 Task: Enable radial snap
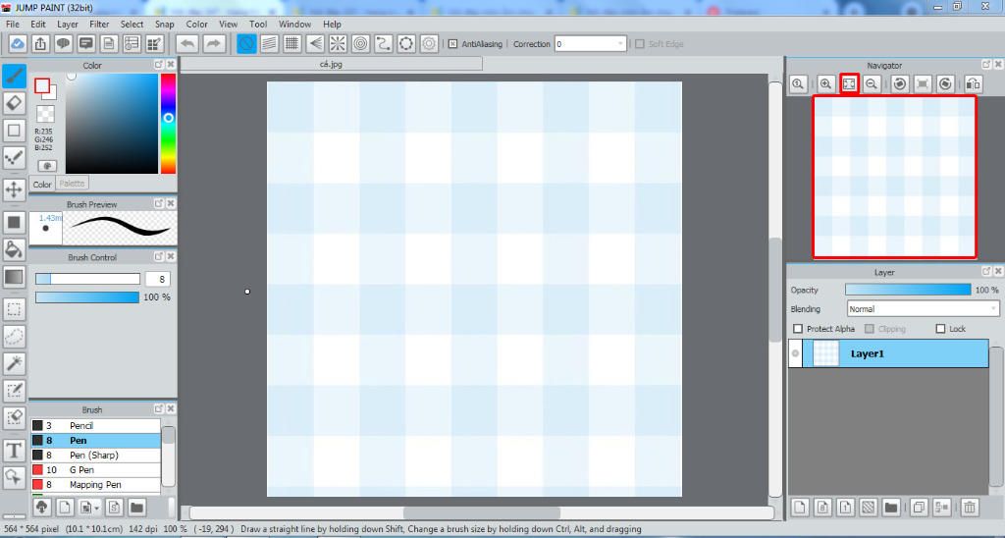pyautogui.click(x=338, y=43)
